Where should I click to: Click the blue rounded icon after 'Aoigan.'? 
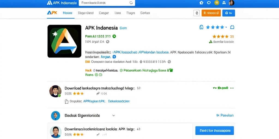point(114,57)
